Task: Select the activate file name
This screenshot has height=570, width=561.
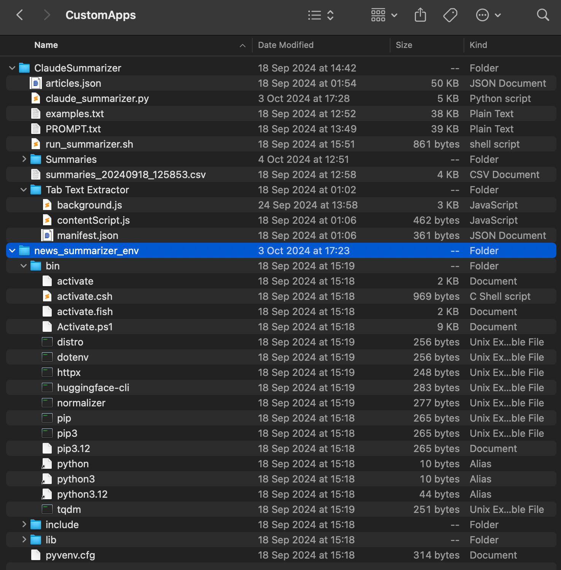Action: tap(75, 281)
